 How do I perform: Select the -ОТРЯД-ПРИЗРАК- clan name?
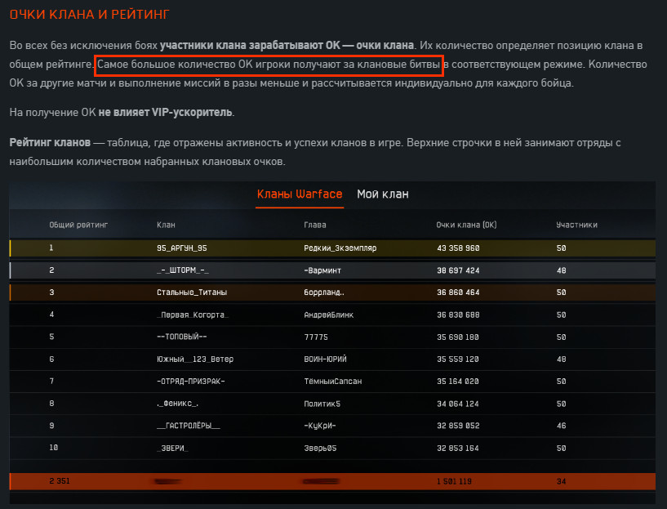point(190,381)
